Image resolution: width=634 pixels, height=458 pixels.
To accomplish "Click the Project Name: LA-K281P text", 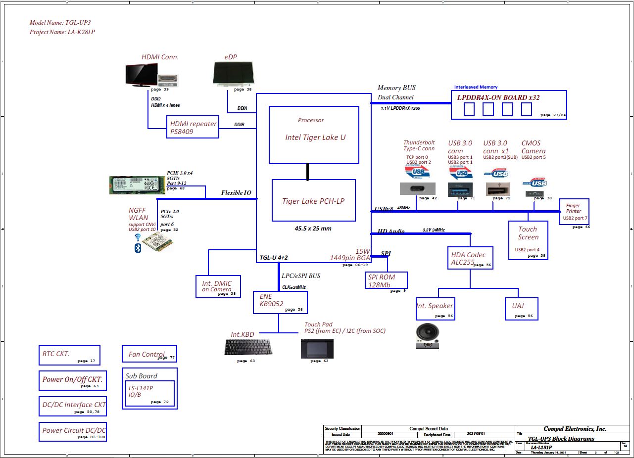I will [x=62, y=32].
